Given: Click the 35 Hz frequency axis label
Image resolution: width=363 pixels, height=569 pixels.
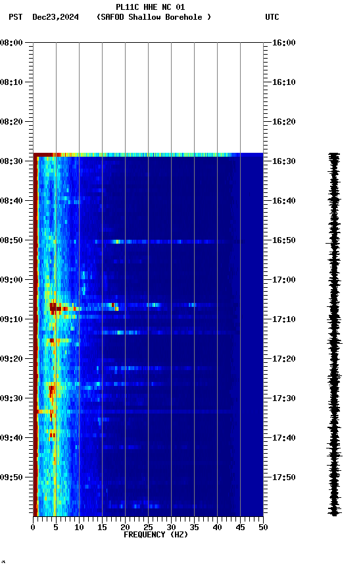Looking at the screenshot, I should (x=194, y=528).
